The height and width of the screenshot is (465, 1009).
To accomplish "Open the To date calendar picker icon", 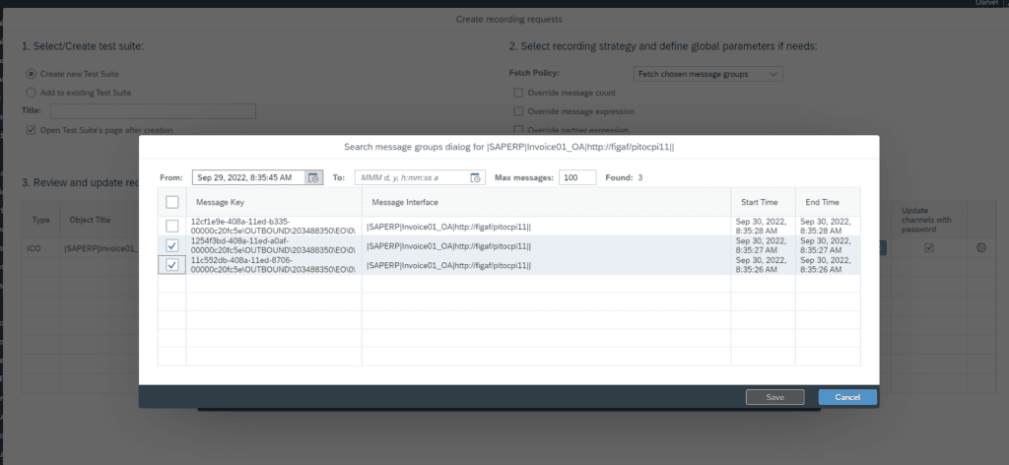I will pyautogui.click(x=476, y=177).
